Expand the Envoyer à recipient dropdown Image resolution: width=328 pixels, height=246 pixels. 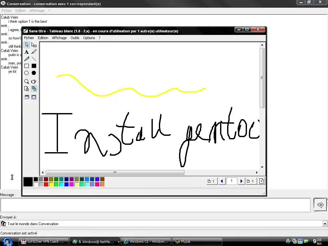click(325, 224)
